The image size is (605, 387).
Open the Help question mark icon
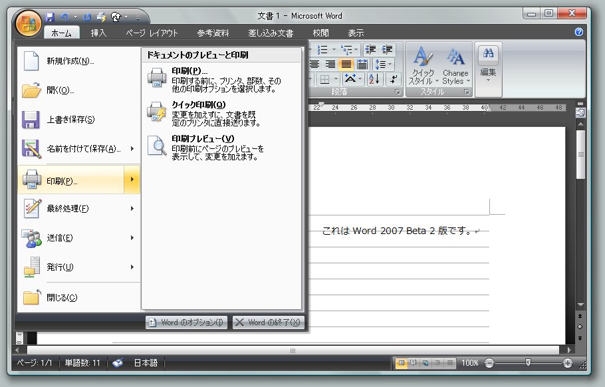(579, 32)
